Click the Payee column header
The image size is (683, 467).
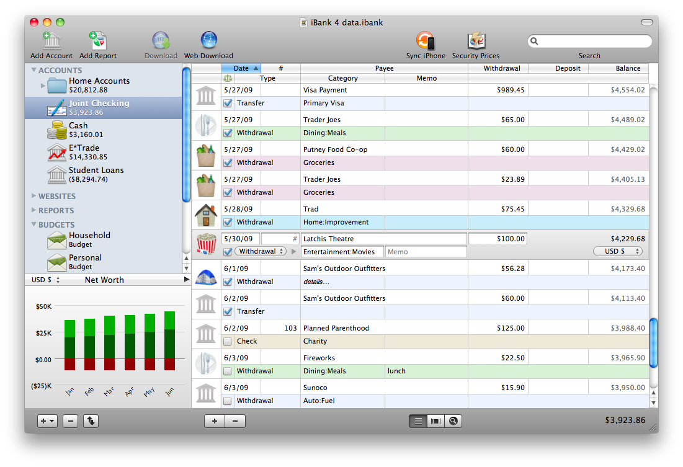384,68
